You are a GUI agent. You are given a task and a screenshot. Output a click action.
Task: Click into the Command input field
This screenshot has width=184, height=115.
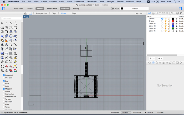(x=11, y=18)
